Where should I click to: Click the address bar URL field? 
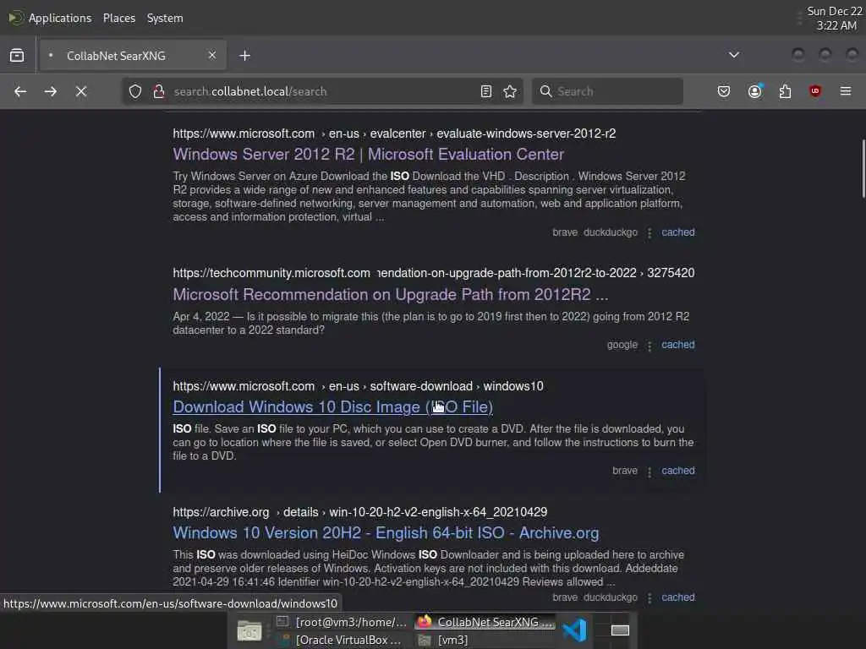tap(323, 91)
